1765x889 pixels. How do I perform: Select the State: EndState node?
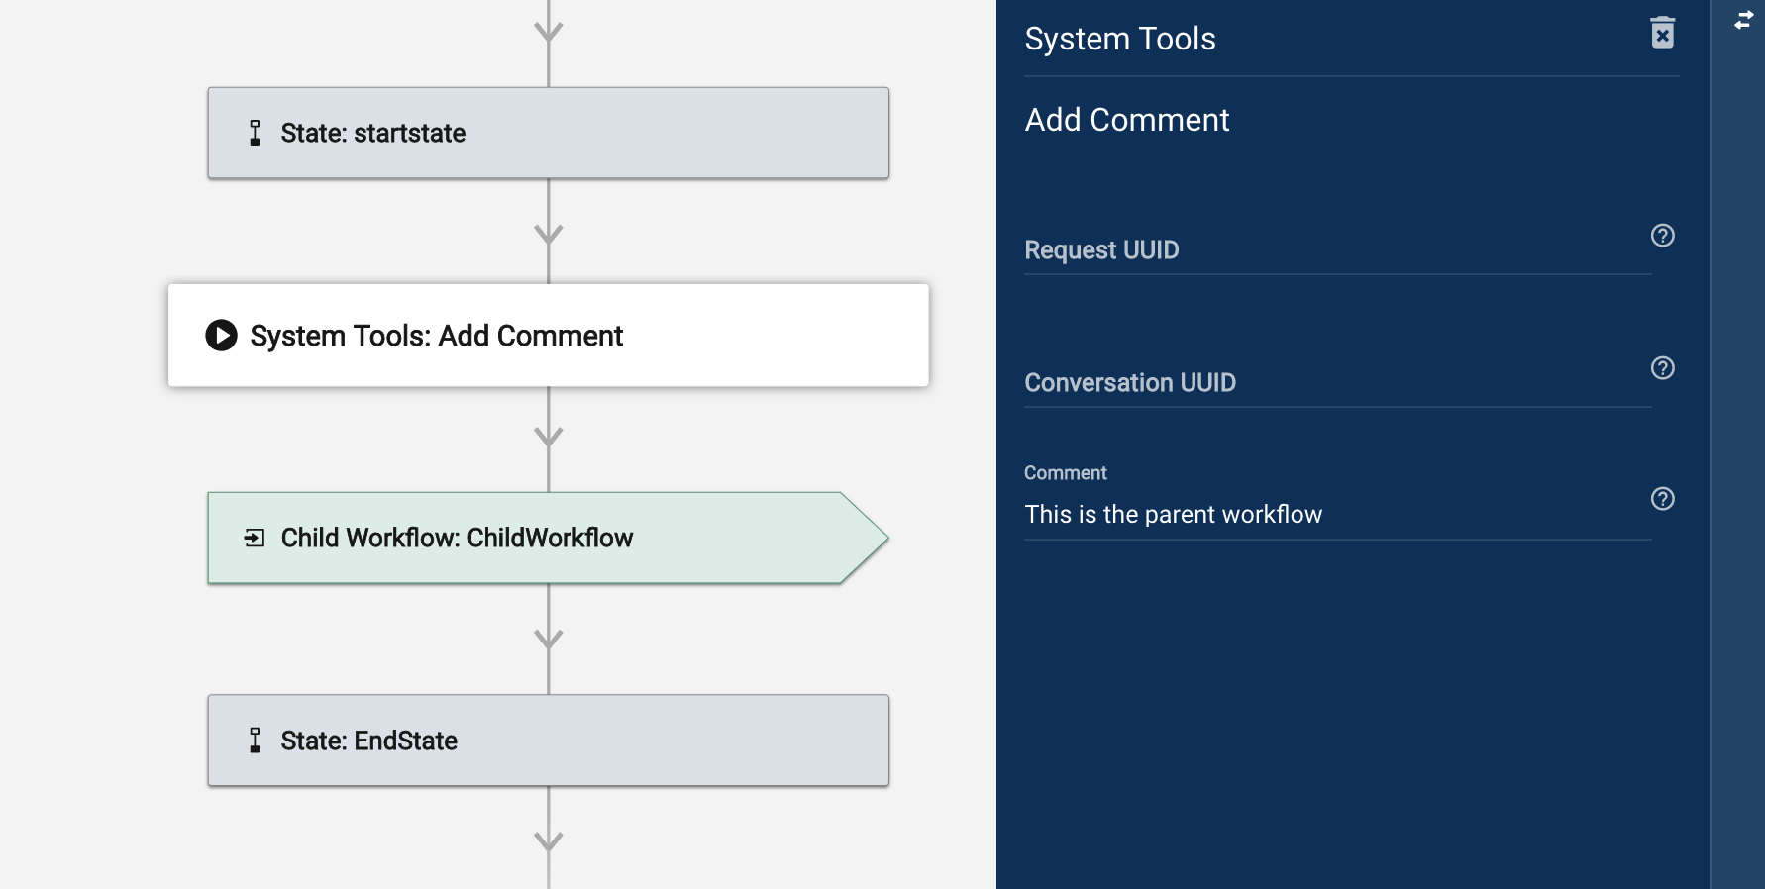pos(548,741)
